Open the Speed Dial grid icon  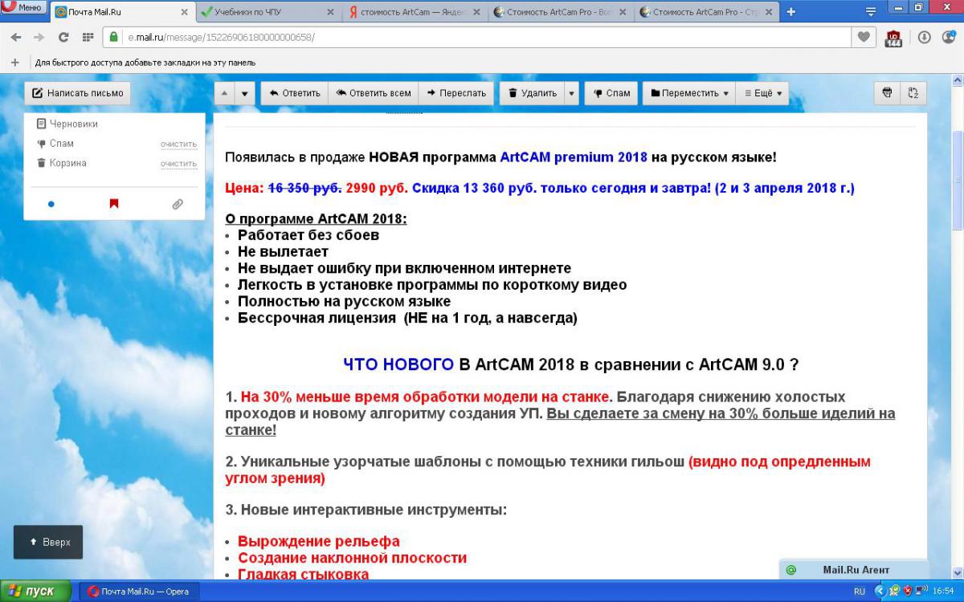tap(88, 37)
